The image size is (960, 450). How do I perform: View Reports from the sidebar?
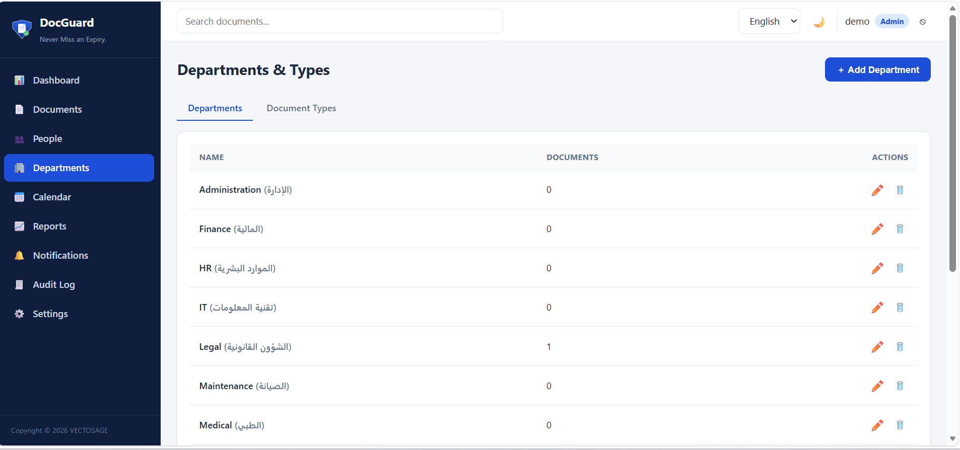tap(79, 227)
